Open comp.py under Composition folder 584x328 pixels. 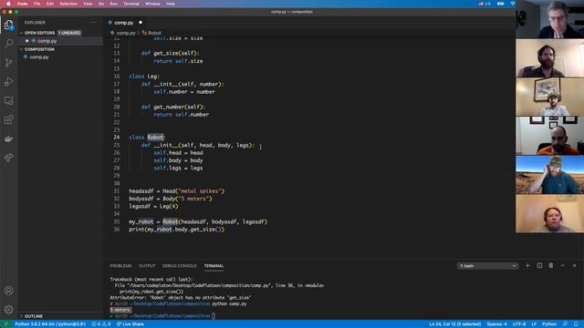point(38,57)
